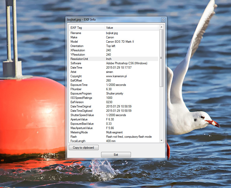Viewport: 231px width, 188px height.
Task: Click the value simen
Action: (x=110, y=72)
